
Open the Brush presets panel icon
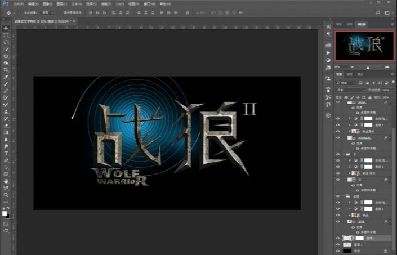point(328,90)
